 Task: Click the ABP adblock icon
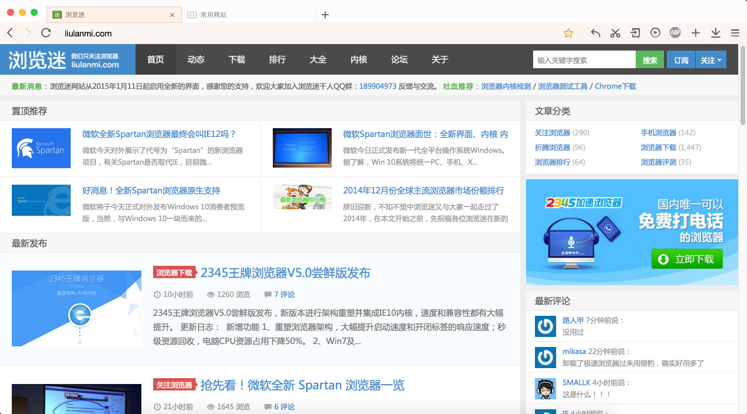coord(675,33)
